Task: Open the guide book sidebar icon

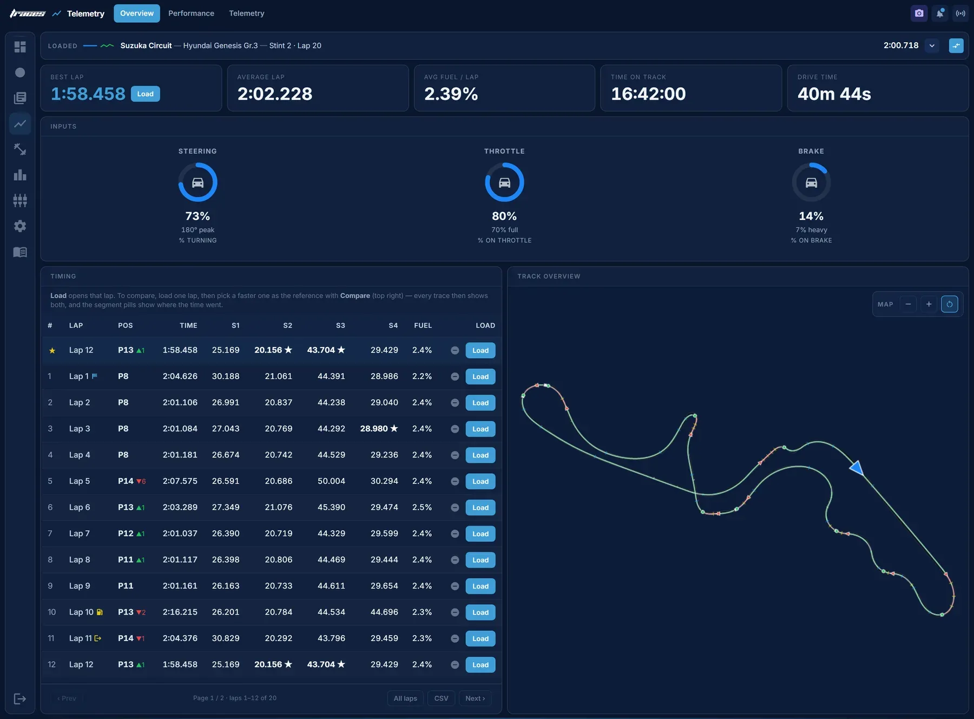Action: 20,252
